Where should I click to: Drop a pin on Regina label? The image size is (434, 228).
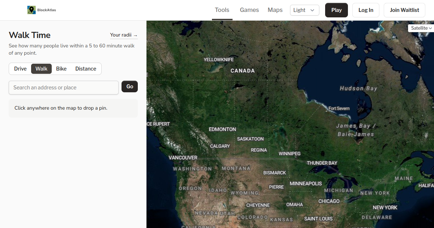[x=259, y=150]
